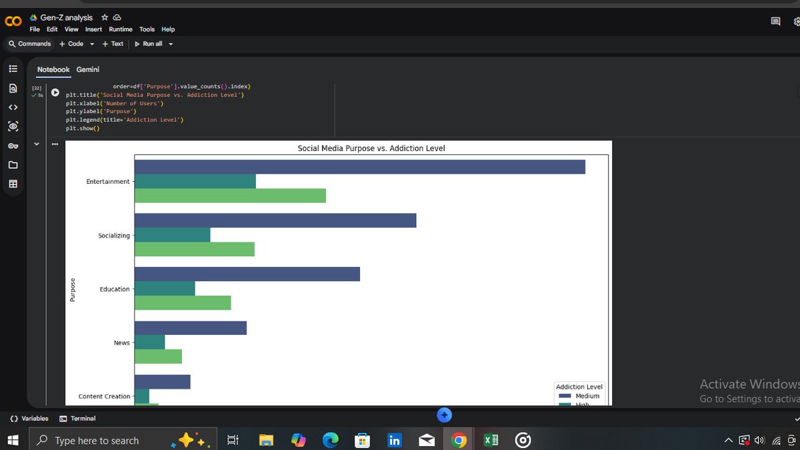800x450 pixels.
Task: Show hidden system tray icons
Action: 728,440
